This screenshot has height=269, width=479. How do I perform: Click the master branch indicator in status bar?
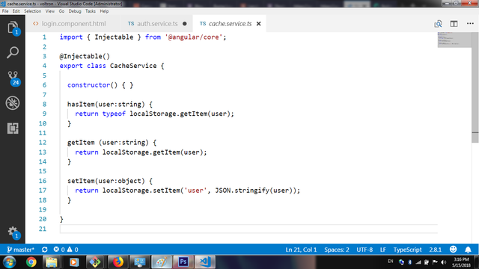[20, 250]
